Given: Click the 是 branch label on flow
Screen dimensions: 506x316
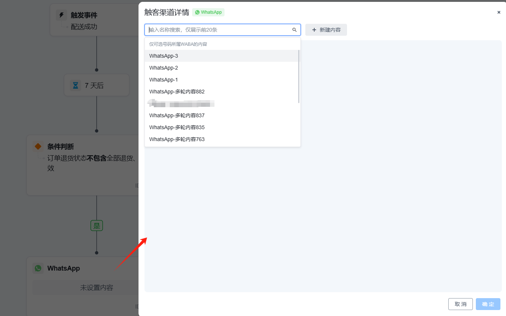Looking at the screenshot, I should [x=96, y=226].
